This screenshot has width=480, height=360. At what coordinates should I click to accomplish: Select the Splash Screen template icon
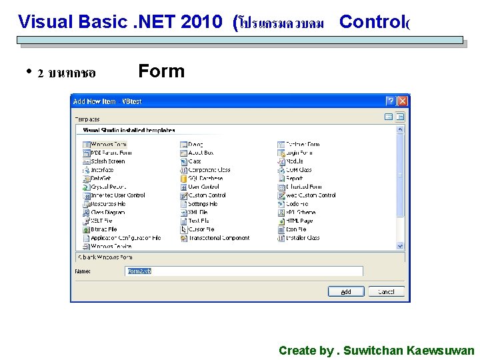pyautogui.click(x=86, y=161)
